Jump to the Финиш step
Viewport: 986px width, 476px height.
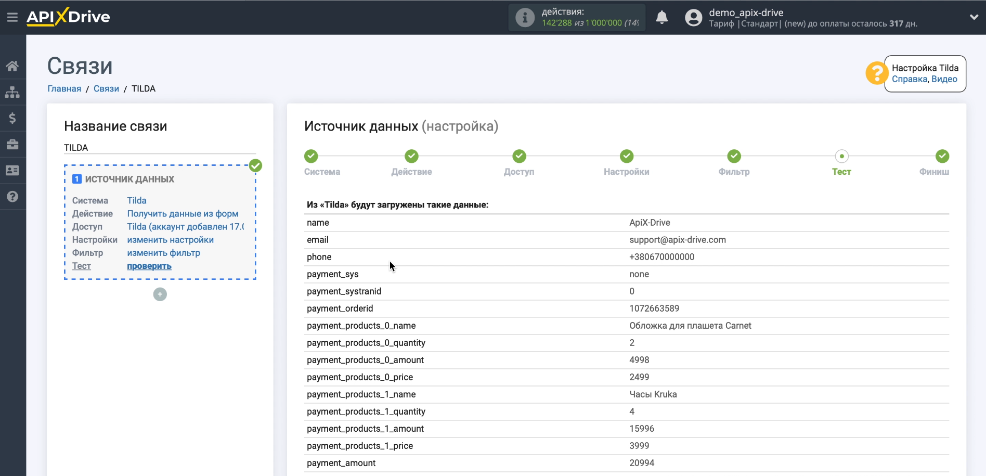(x=942, y=156)
